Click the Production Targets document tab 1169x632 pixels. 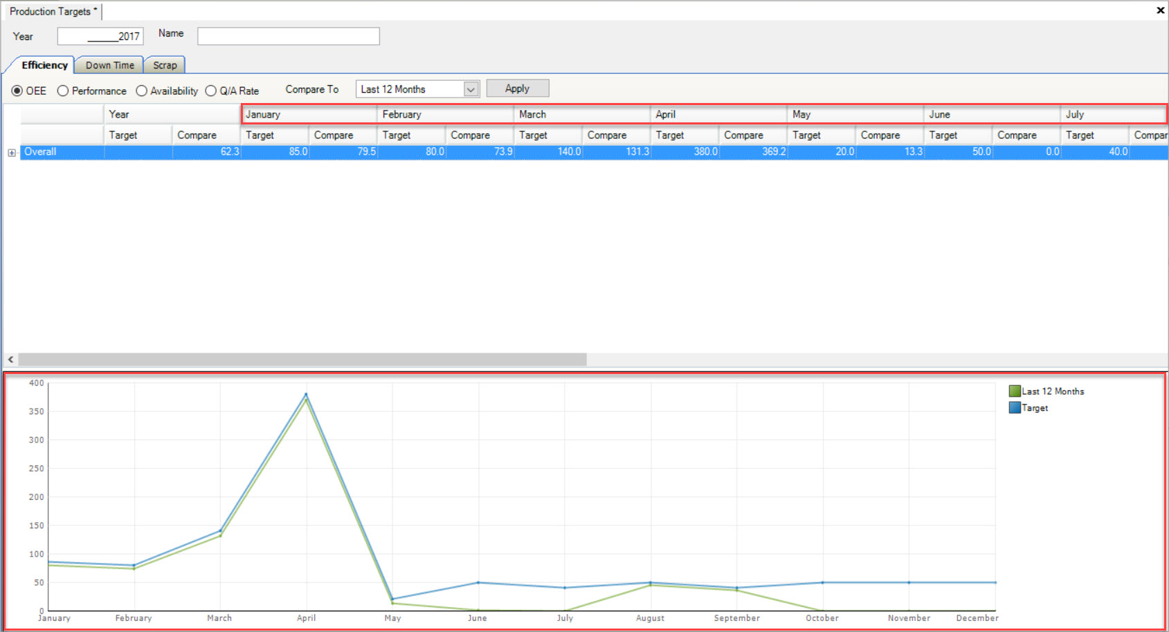coord(53,11)
